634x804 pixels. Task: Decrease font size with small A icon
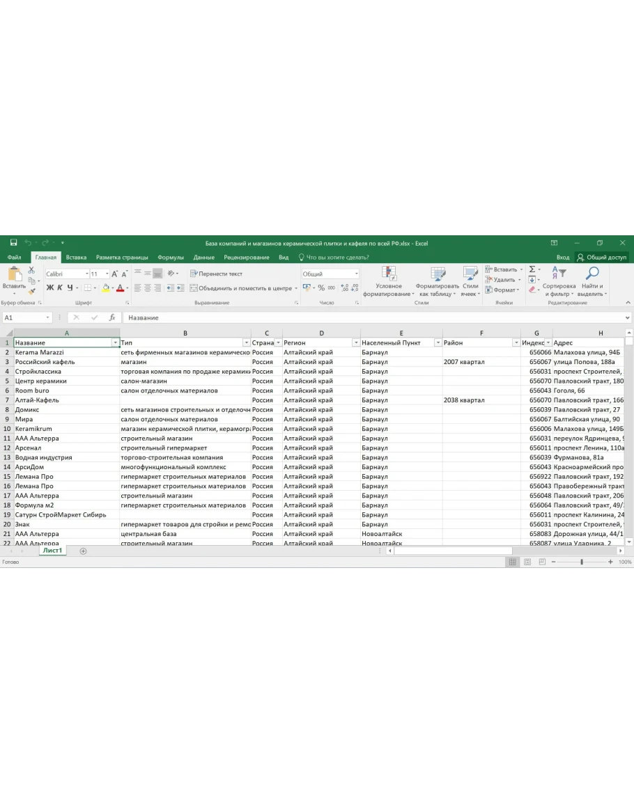pos(124,274)
